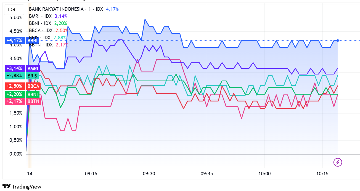Open the IDR currency selector
The height and width of the screenshot is (191, 360).
coord(12,10)
